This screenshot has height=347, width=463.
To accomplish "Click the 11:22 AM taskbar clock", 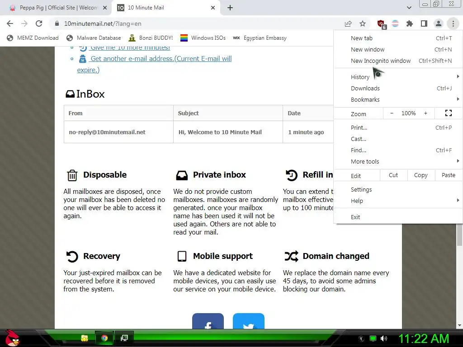I will click(x=424, y=338).
